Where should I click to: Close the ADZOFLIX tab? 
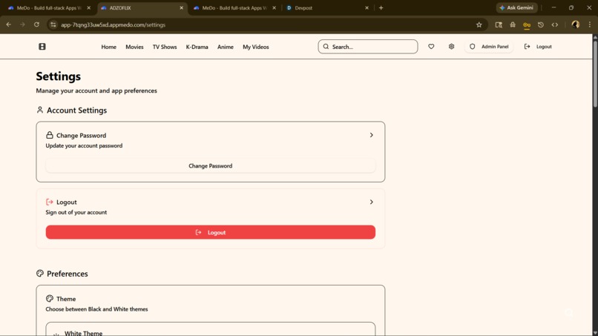(181, 7)
